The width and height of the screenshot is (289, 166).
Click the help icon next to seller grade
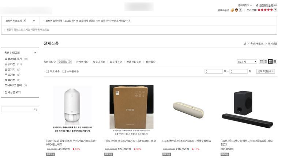tap(240, 10)
